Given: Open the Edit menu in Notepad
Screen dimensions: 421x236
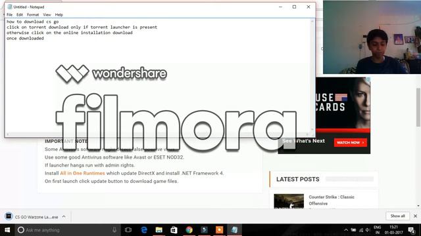Looking at the screenshot, I should tap(20, 14).
